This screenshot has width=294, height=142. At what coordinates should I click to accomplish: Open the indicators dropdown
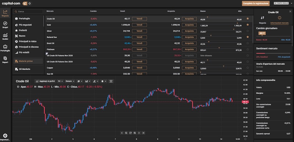[88, 81]
